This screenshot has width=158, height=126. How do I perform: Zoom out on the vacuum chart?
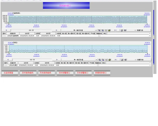point(103,60)
